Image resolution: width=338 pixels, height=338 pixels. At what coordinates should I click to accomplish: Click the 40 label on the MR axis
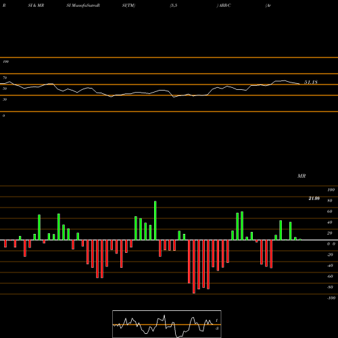(x=330, y=222)
